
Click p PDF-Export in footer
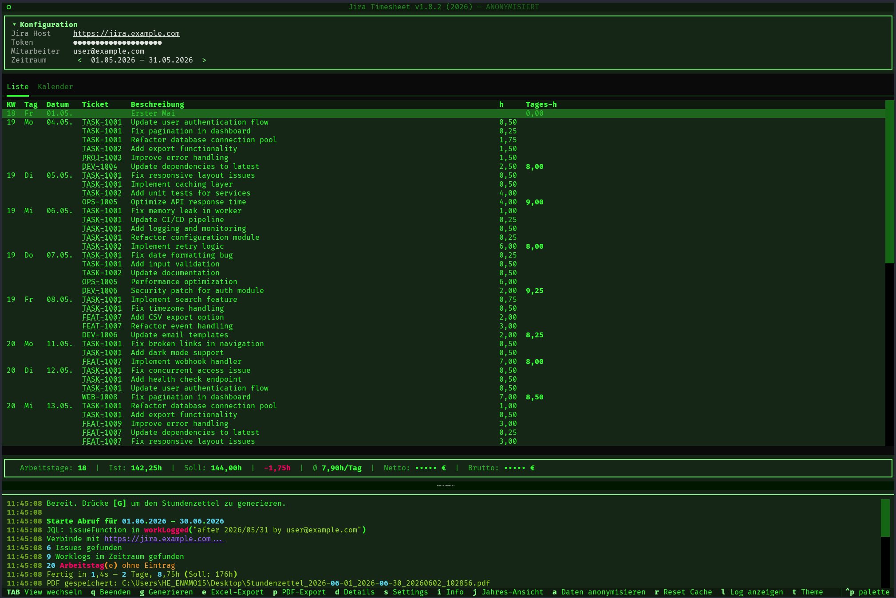[x=300, y=592]
